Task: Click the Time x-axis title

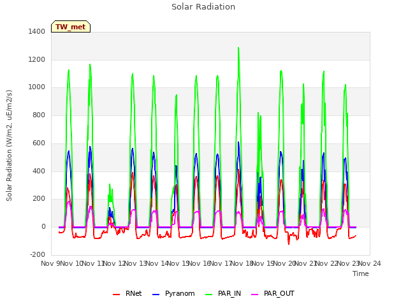Action: tap(361, 273)
